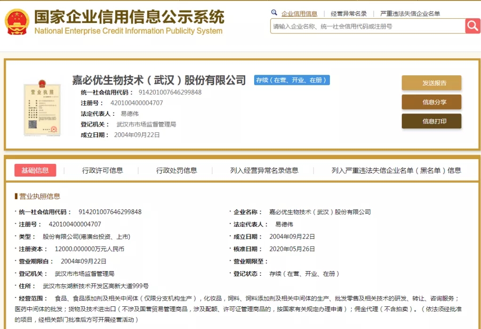Click the small blue magnifier icon beside 企业信用信息
This screenshot has width=481, height=329.
tap(274, 13)
